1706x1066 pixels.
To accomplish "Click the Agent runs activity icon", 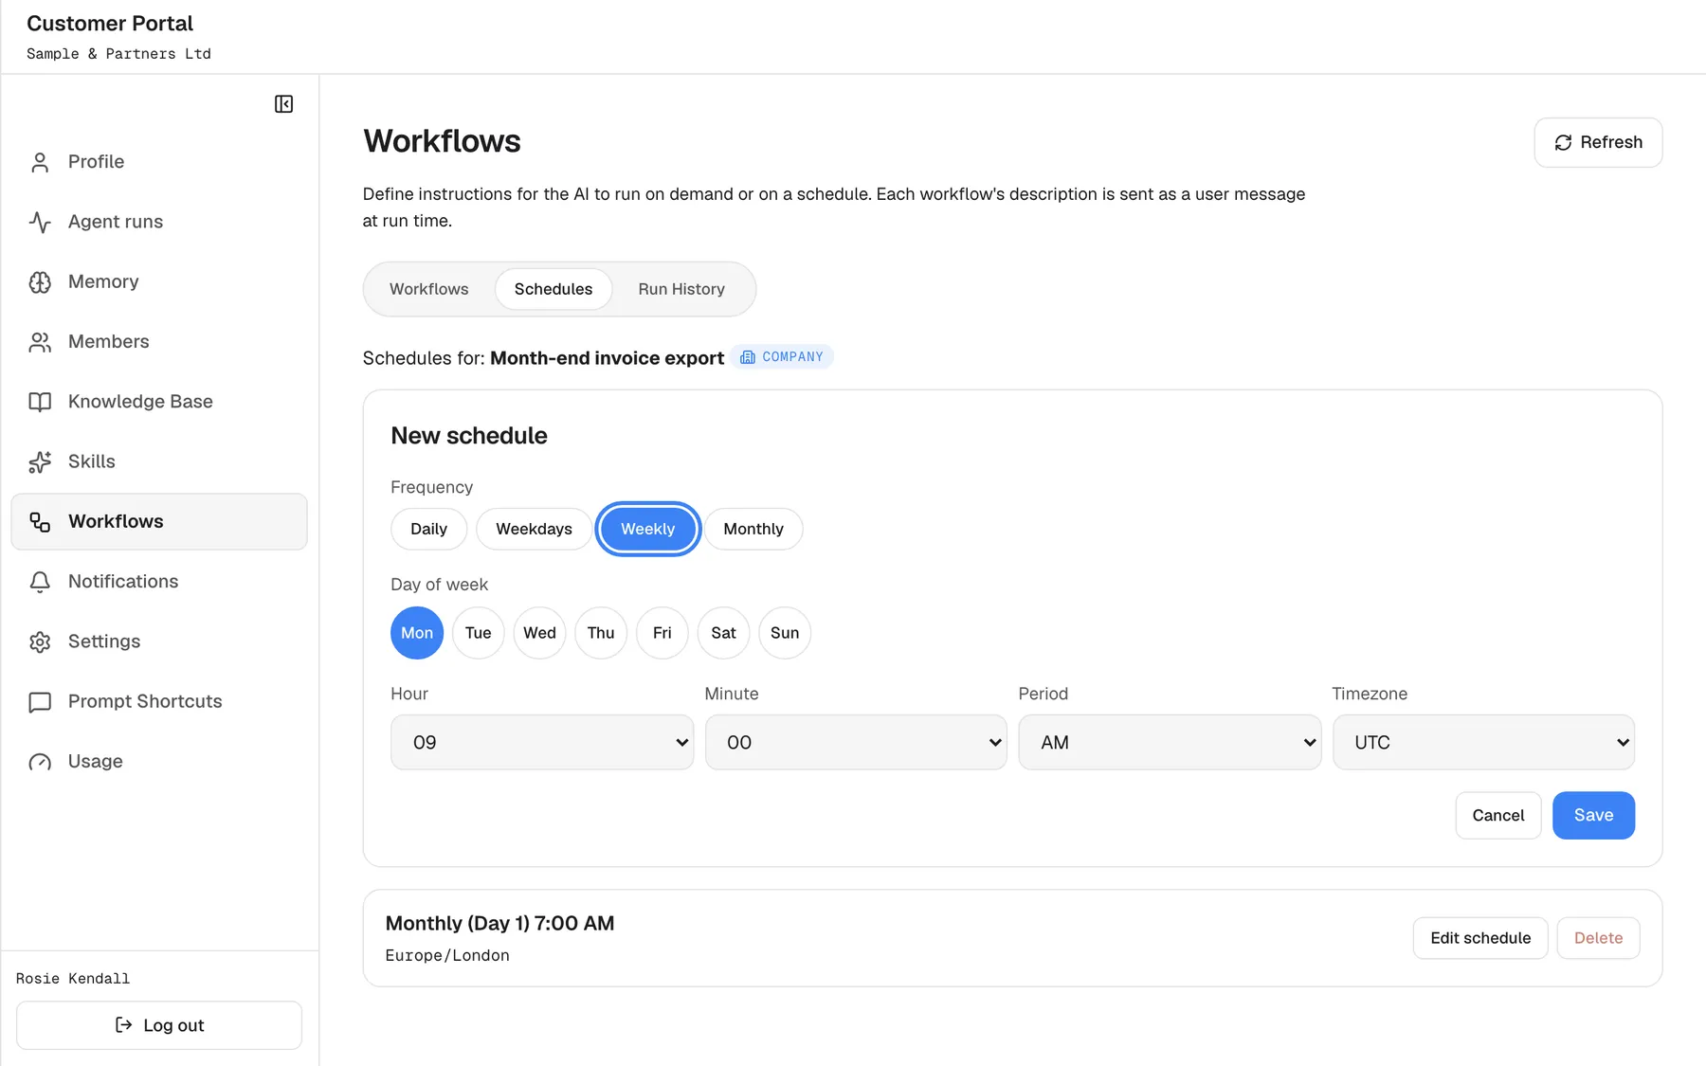I will coord(40,222).
